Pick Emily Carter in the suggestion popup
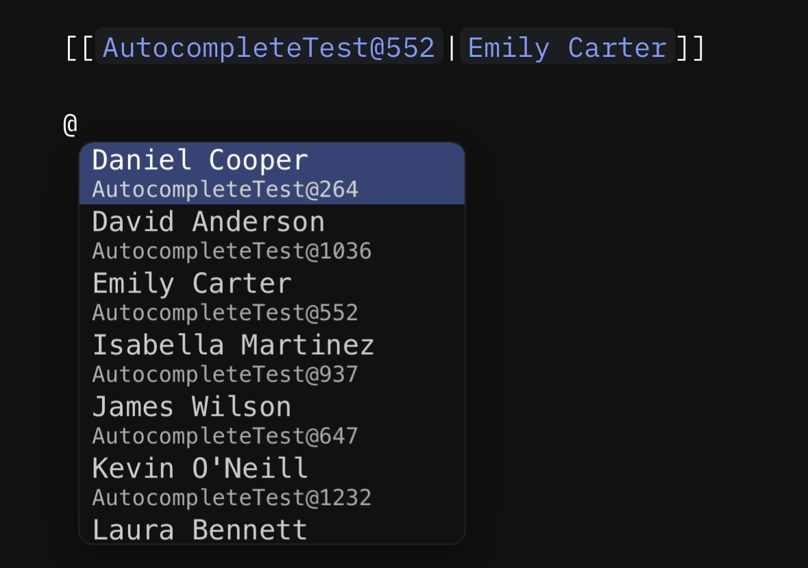Image resolution: width=808 pixels, height=568 pixels. click(192, 284)
